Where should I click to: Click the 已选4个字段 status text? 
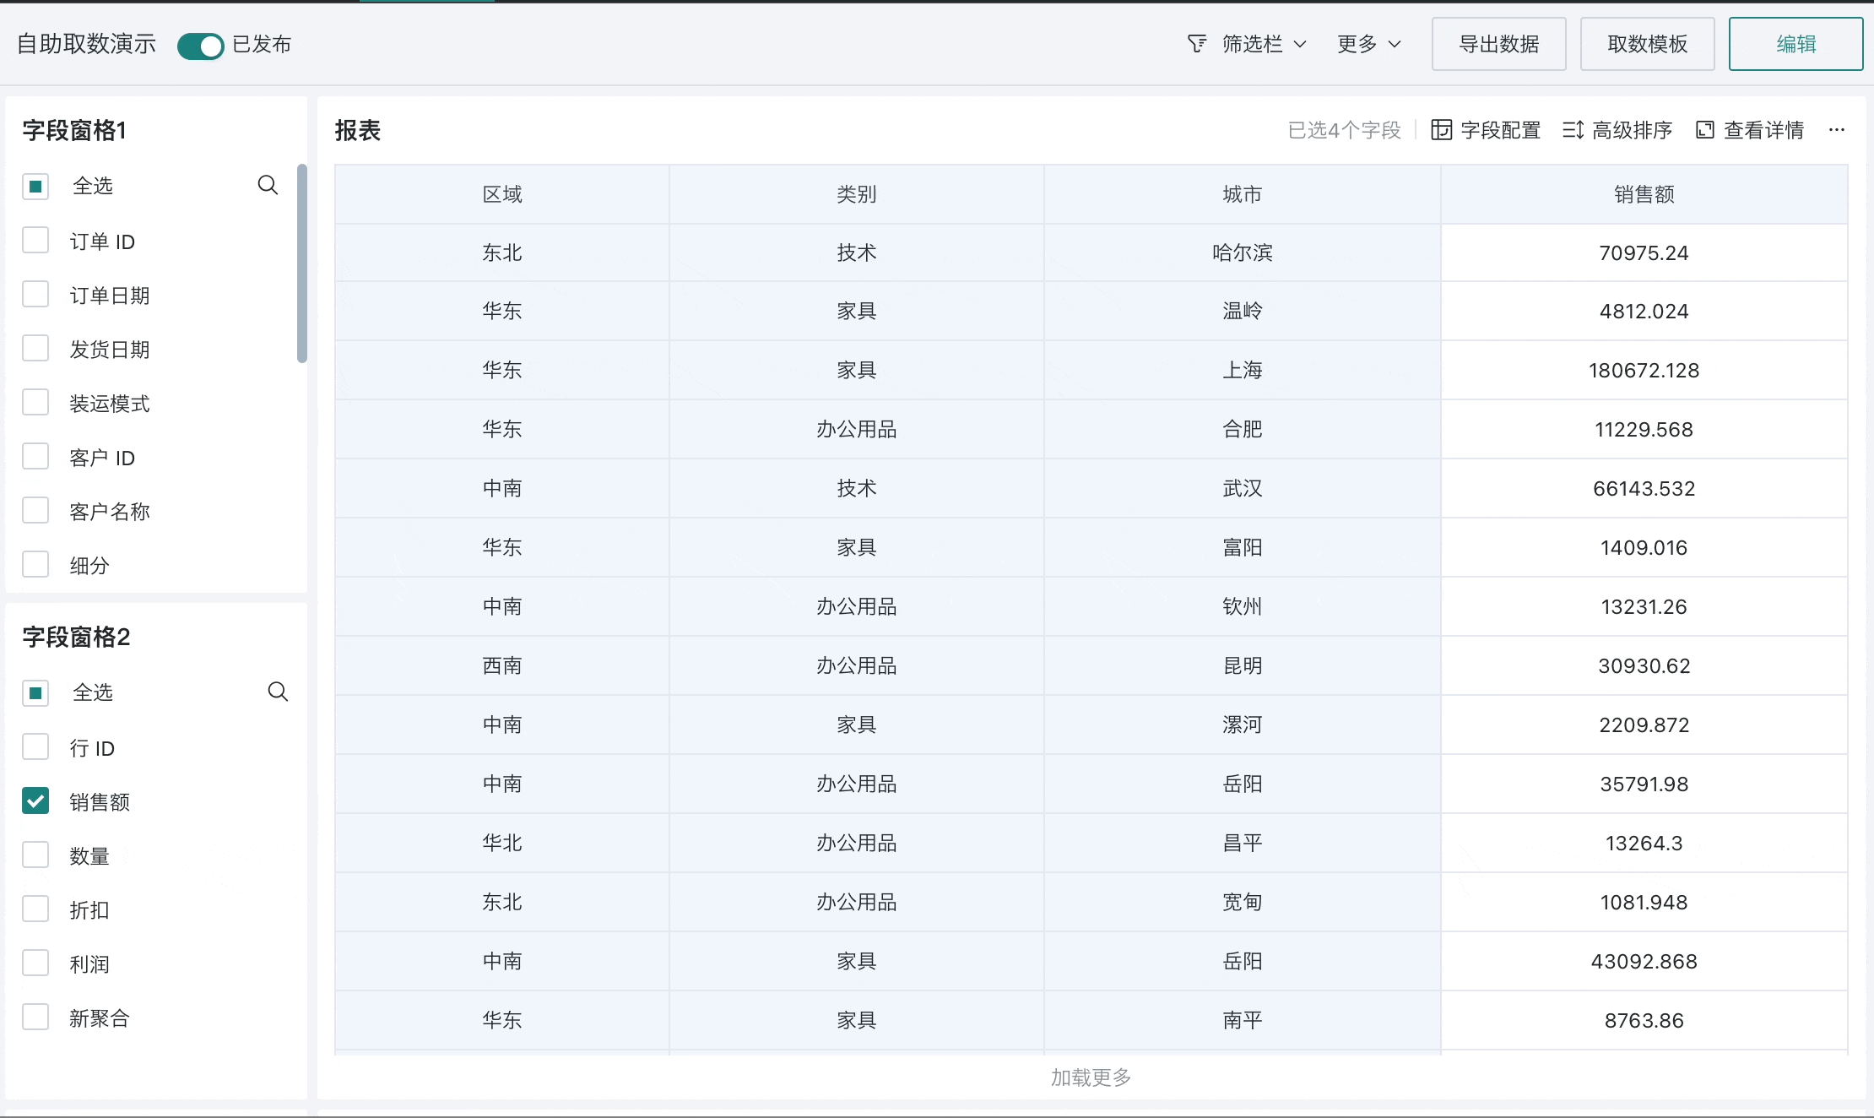1344,130
